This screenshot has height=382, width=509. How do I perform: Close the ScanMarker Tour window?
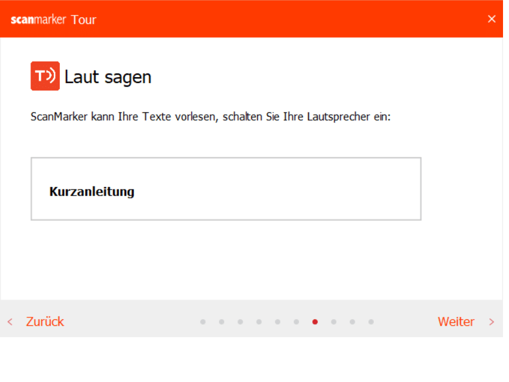pos(492,19)
